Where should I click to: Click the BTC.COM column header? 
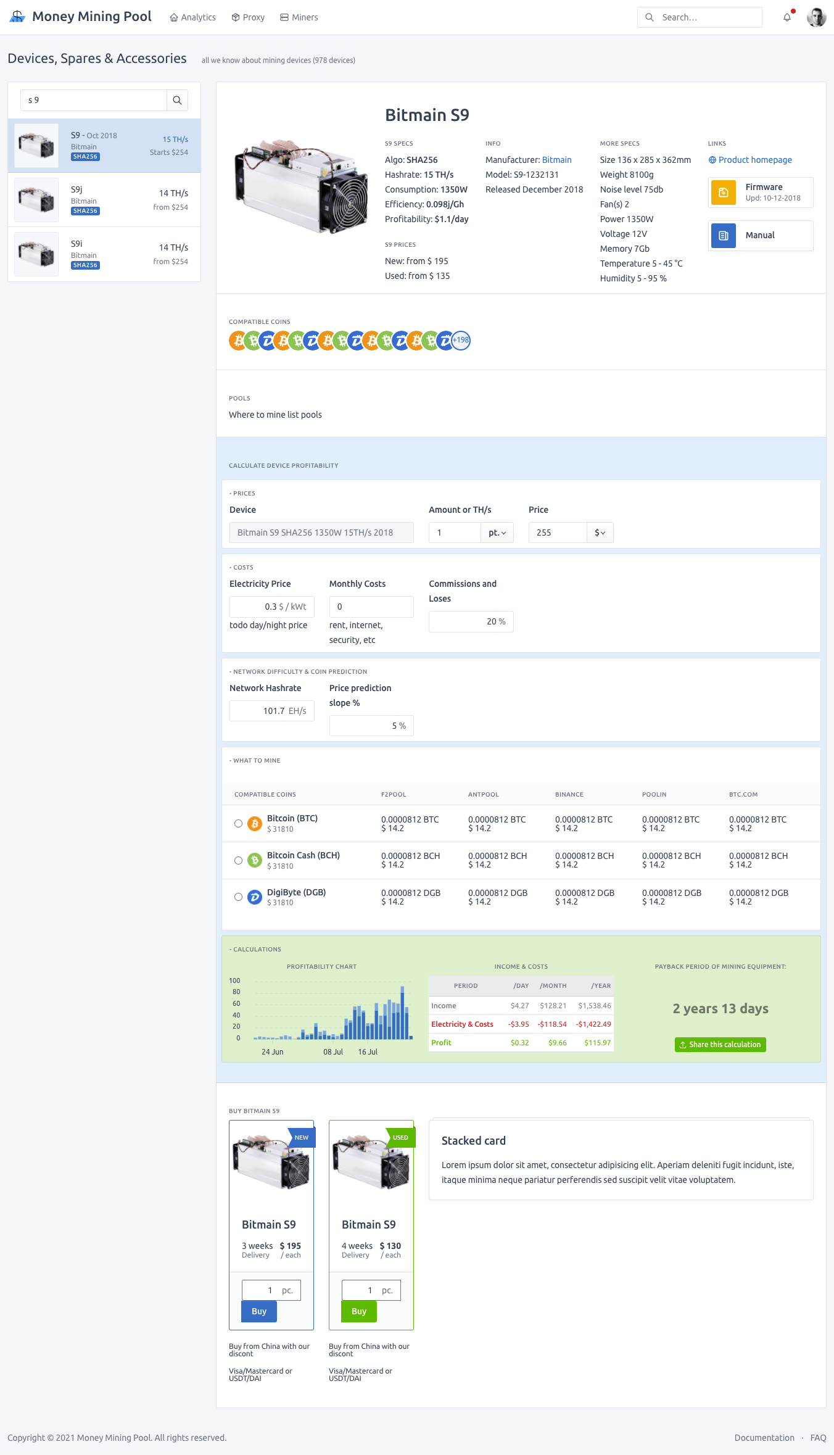click(743, 794)
